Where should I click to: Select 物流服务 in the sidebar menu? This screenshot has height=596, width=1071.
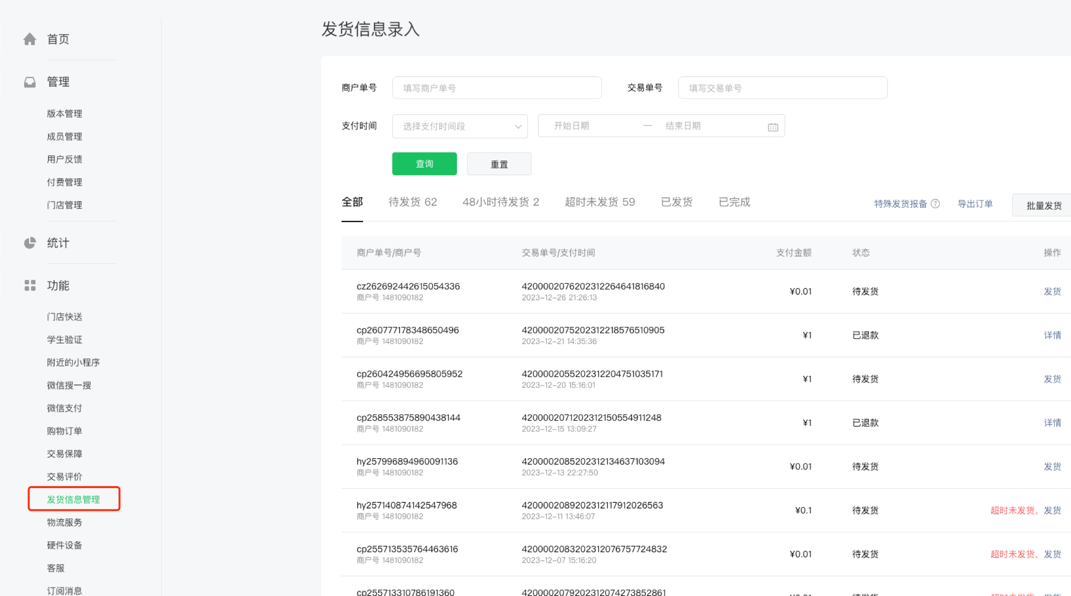(x=65, y=522)
